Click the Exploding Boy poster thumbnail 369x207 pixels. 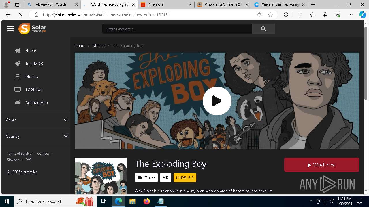(101, 176)
